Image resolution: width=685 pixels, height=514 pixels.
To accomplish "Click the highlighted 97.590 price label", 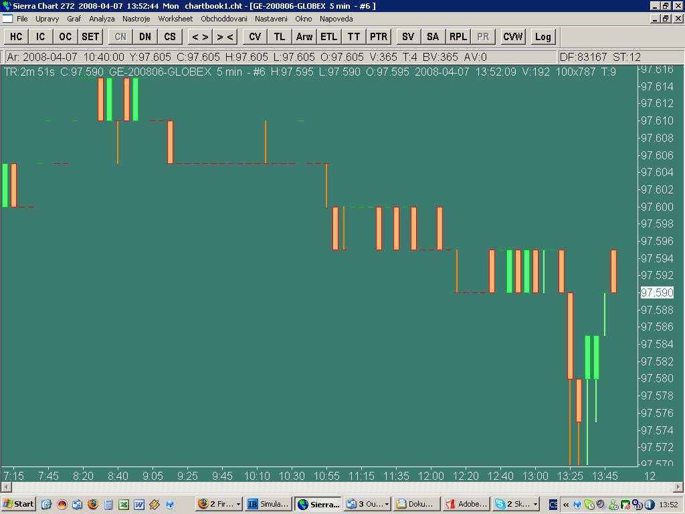I will [x=657, y=292].
